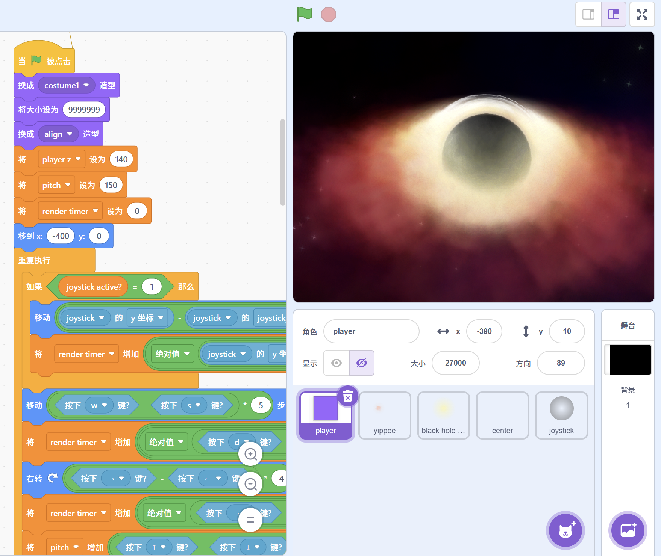Edit the move multiplier value 5
Image resolution: width=661 pixels, height=556 pixels.
coord(261,405)
